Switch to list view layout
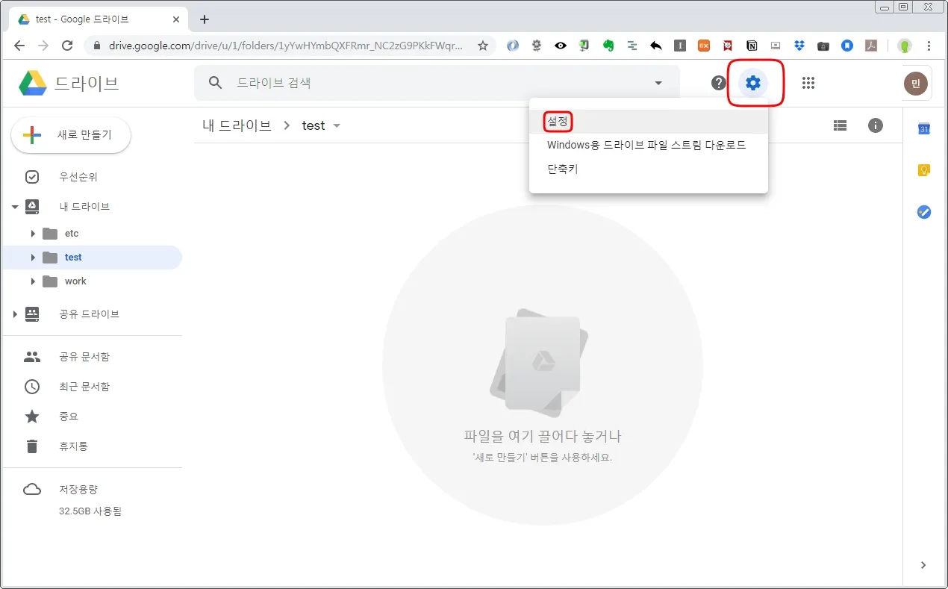Screen dimensions: 948x589 point(840,125)
